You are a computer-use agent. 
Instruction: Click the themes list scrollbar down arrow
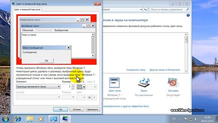pyautogui.click(x=186, y=71)
